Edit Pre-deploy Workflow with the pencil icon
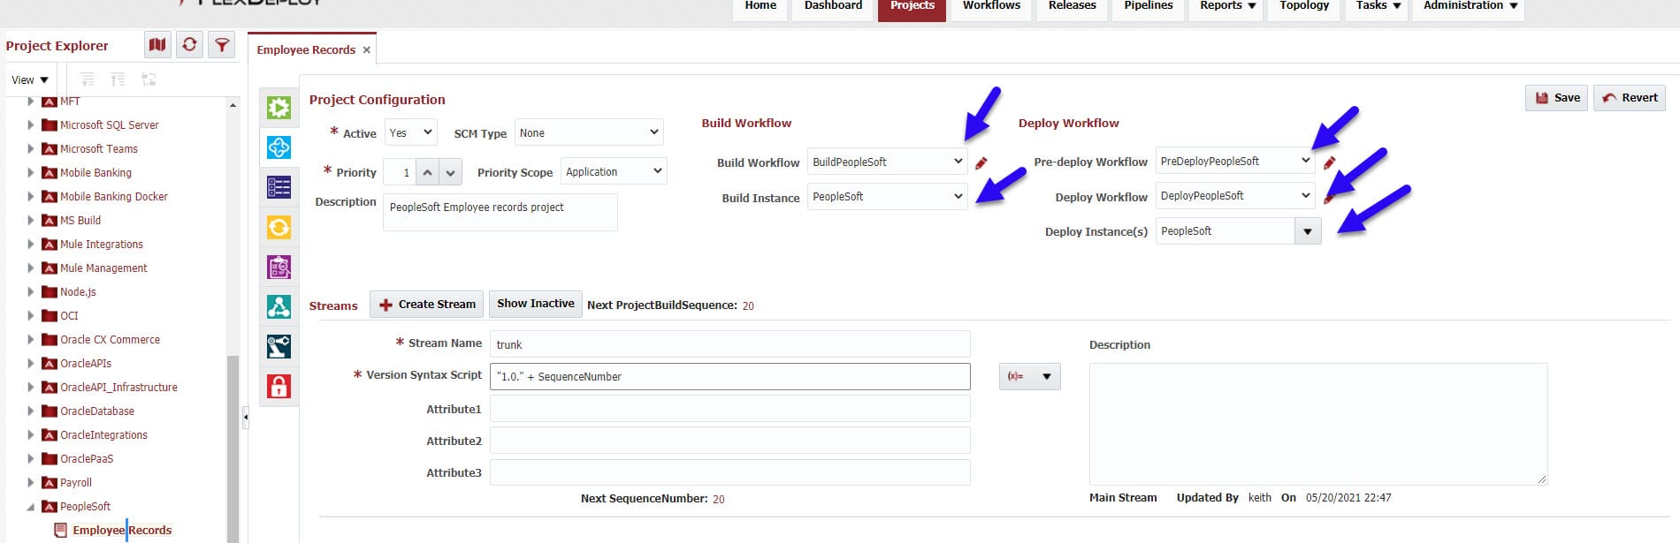 pyautogui.click(x=1329, y=162)
